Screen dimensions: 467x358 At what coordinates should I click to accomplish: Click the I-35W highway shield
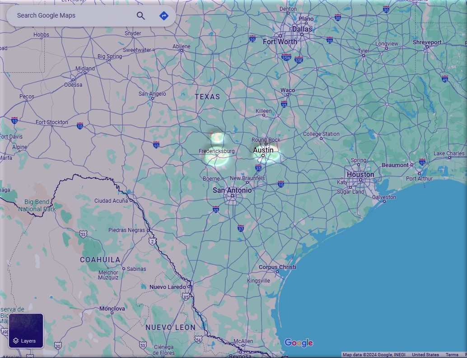tap(286, 57)
